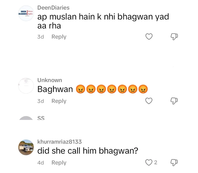
Task: Open DeenDiaries profile picture
Action: click(26, 13)
